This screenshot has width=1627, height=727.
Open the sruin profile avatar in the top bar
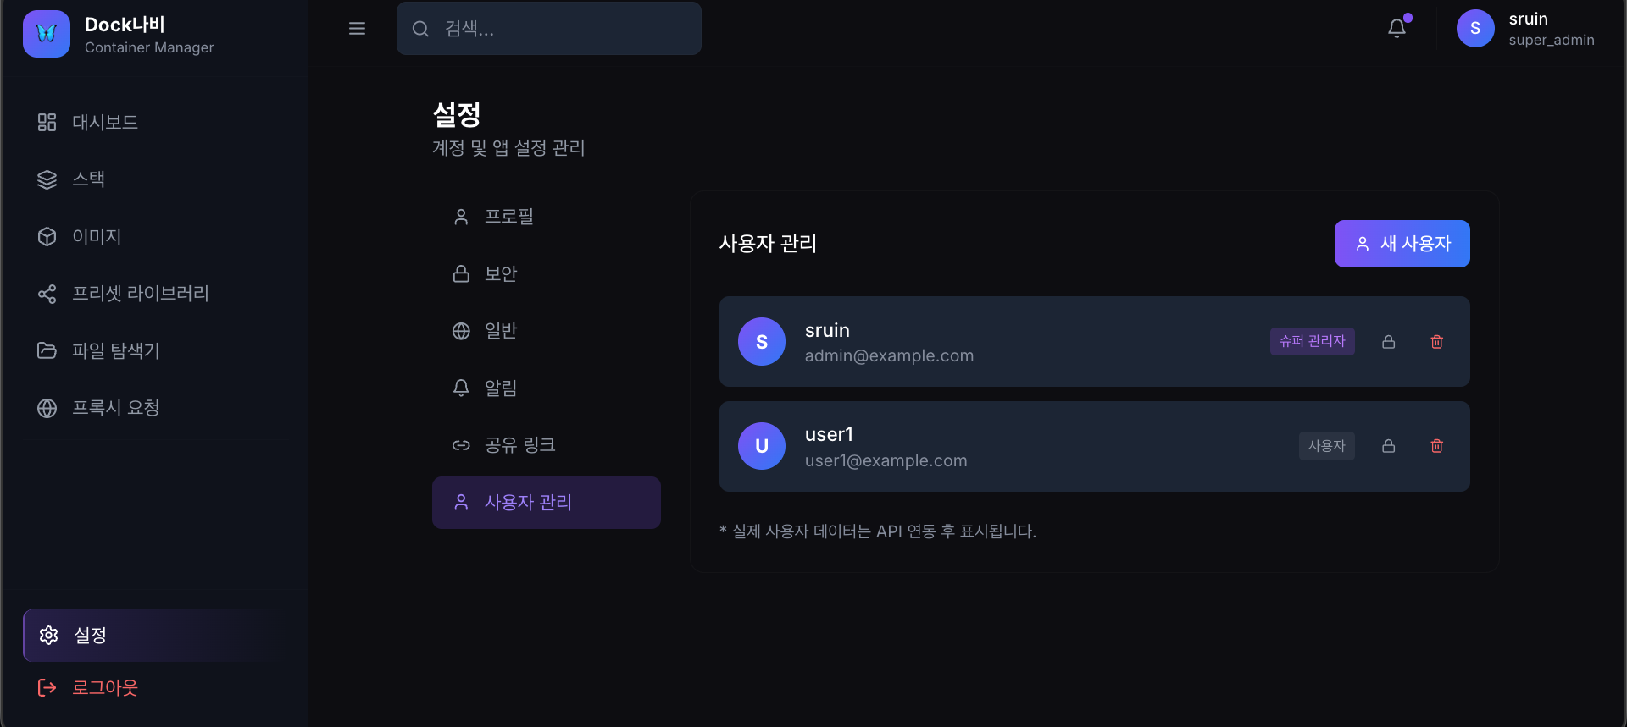(1474, 28)
